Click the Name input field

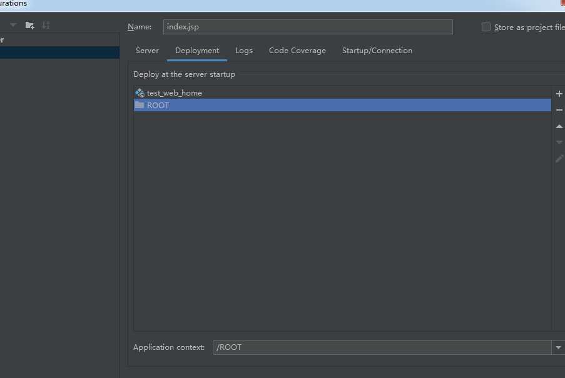pos(308,27)
